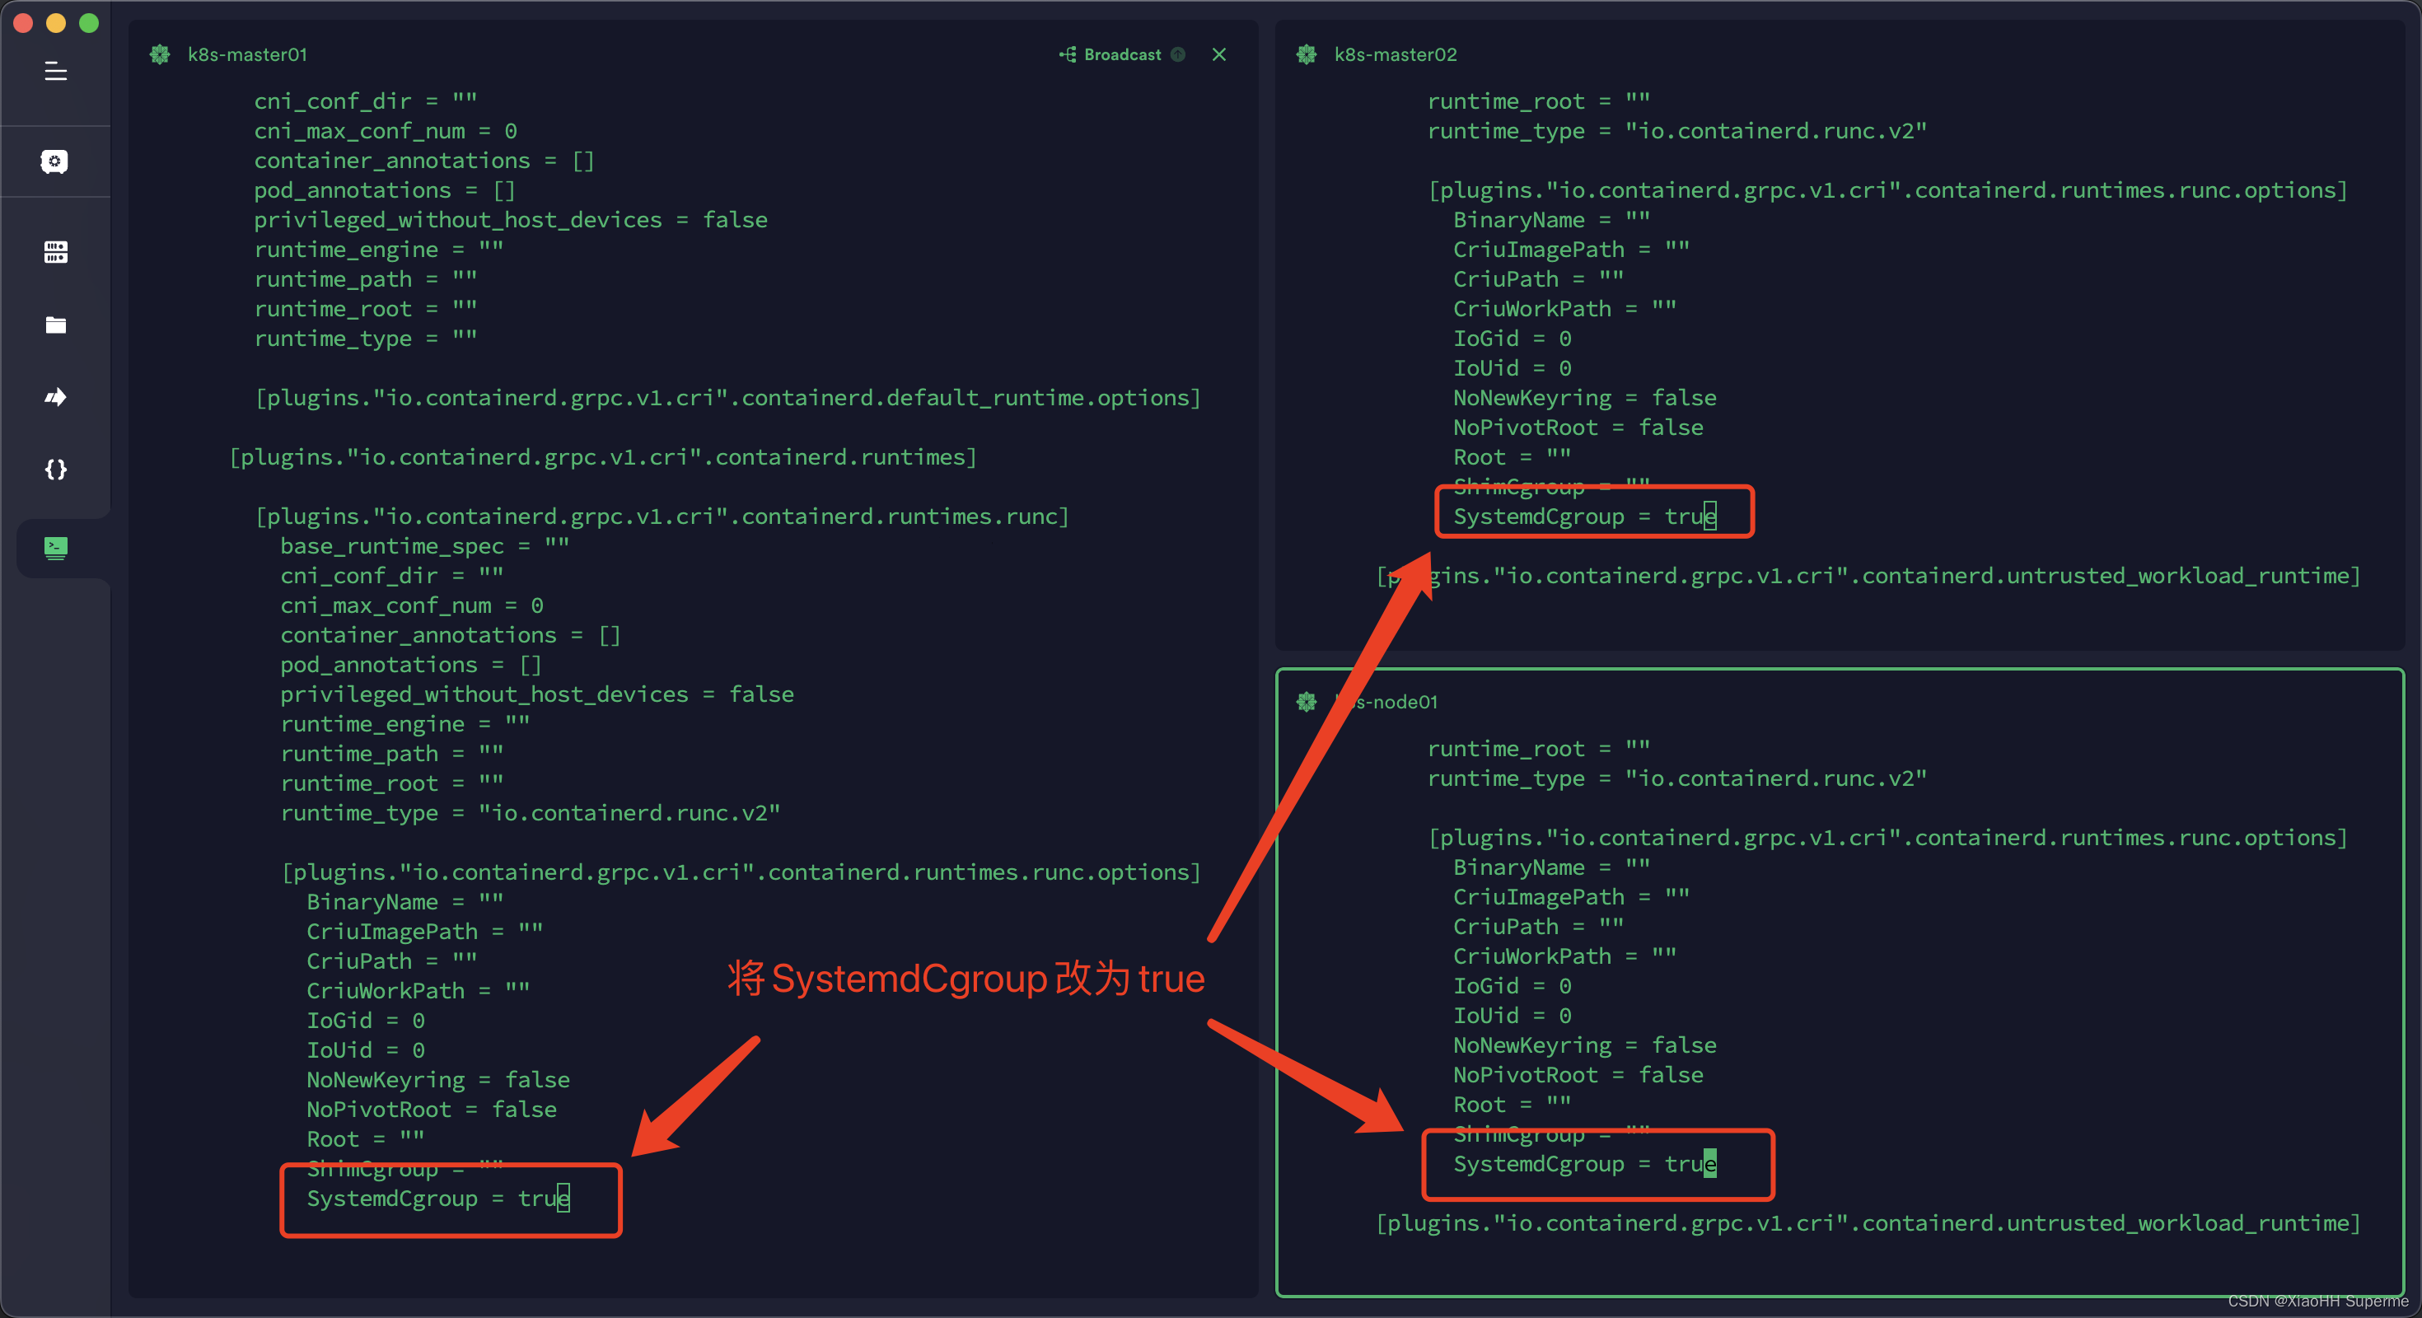Click 'CriuWorkPath = ""' in k8s-master01
This screenshot has height=1318, width=2422.
click(418, 991)
